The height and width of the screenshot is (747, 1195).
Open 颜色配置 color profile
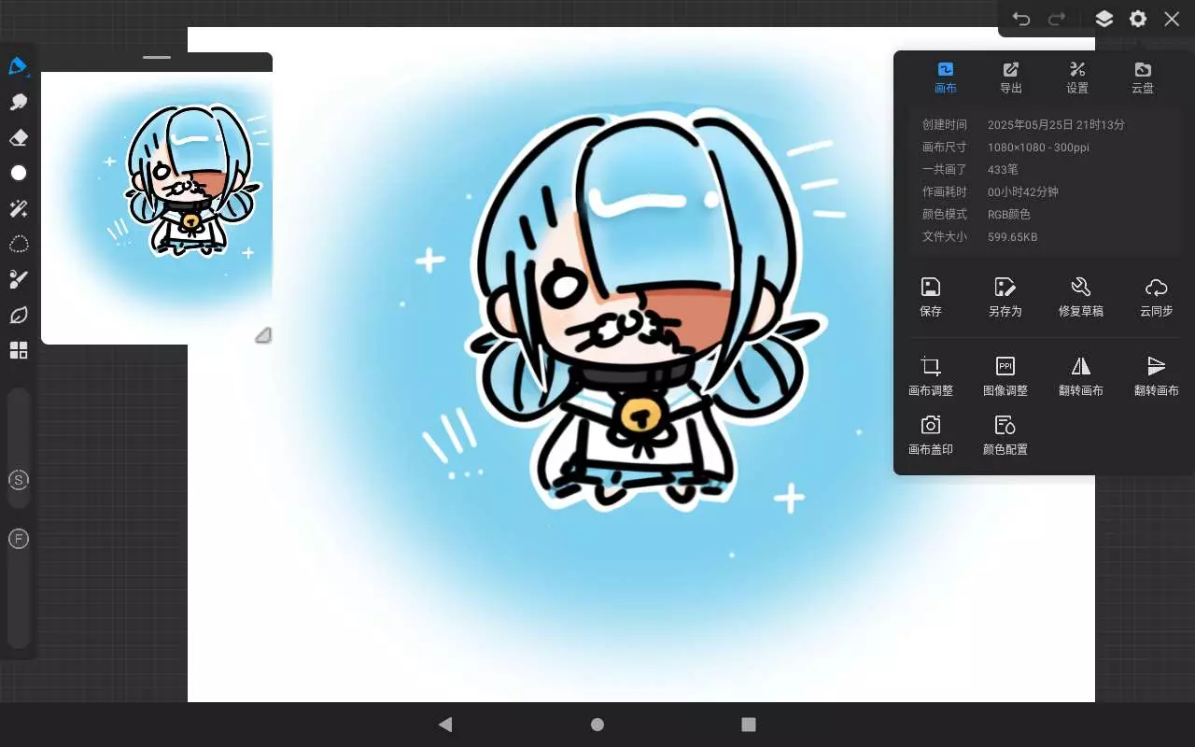1005,435
